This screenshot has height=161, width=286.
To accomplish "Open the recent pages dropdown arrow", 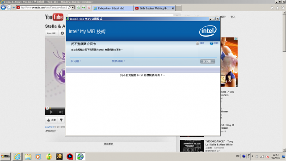I will [x=13, y=8].
